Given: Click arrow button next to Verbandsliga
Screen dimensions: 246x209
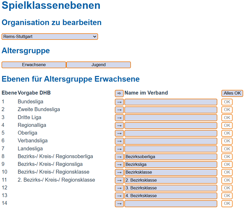Looking at the screenshot, I should click(119, 141).
